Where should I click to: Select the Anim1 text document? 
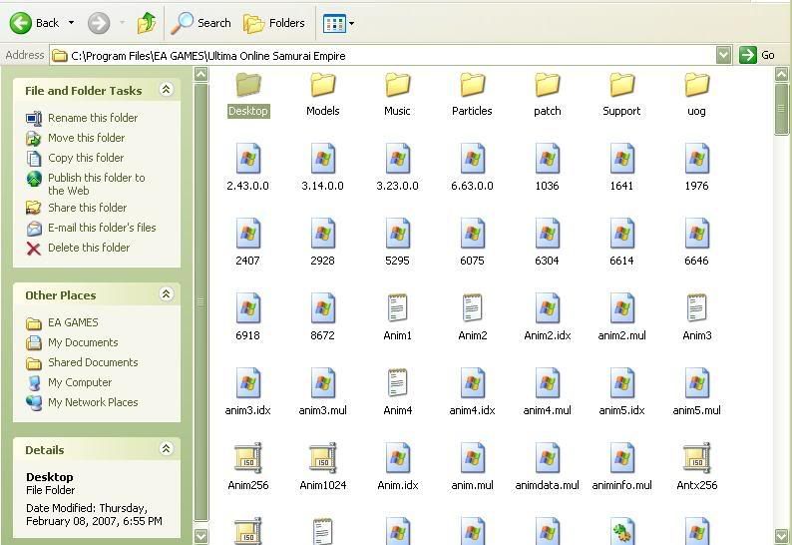point(398,317)
